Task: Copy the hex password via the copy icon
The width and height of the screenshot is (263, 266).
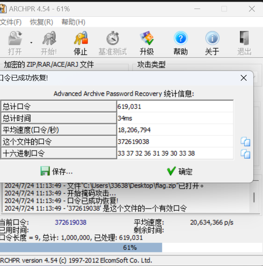Action: point(245,154)
